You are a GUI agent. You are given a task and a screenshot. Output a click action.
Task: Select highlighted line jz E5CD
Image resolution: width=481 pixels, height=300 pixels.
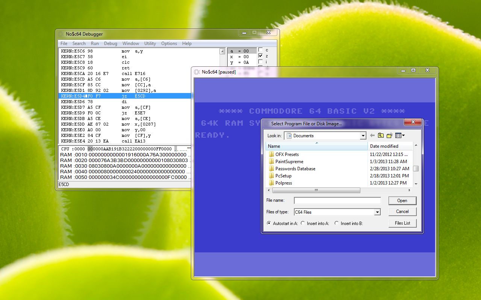(126, 96)
